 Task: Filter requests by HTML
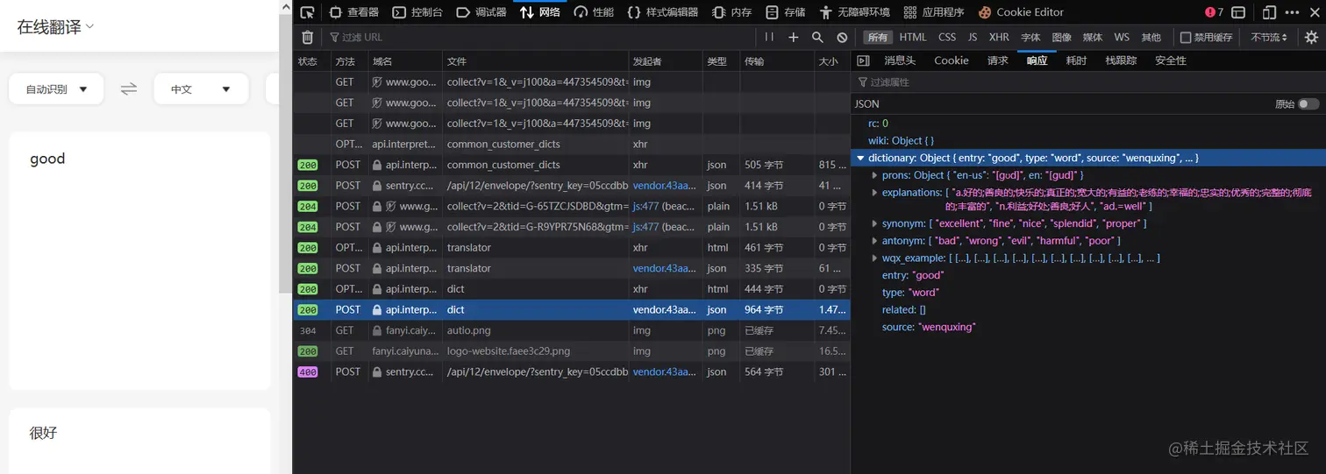pyautogui.click(x=913, y=37)
